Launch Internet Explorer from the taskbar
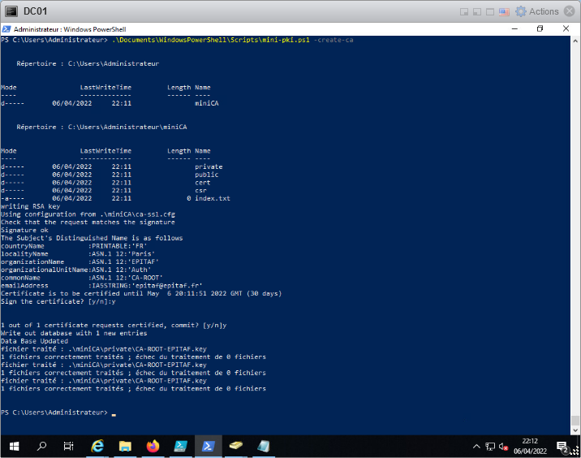The height and width of the screenshot is (458, 581). [x=98, y=446]
